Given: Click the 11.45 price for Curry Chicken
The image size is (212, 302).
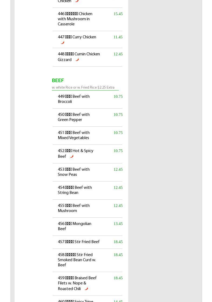Looking at the screenshot, I should (x=118, y=37).
